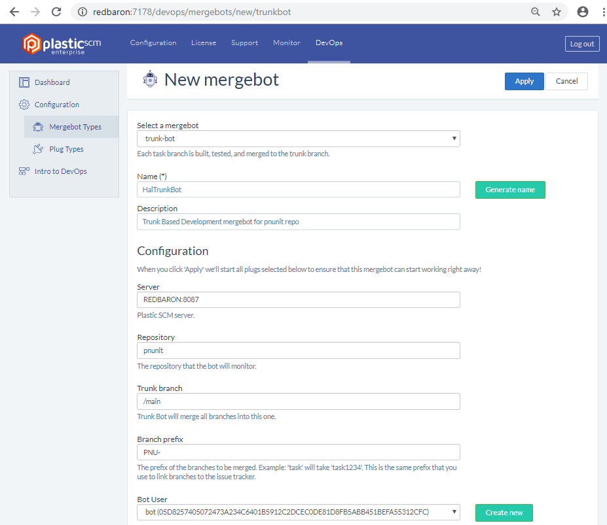
Task: Open the Select a mergebot dropdown
Action: [299, 139]
